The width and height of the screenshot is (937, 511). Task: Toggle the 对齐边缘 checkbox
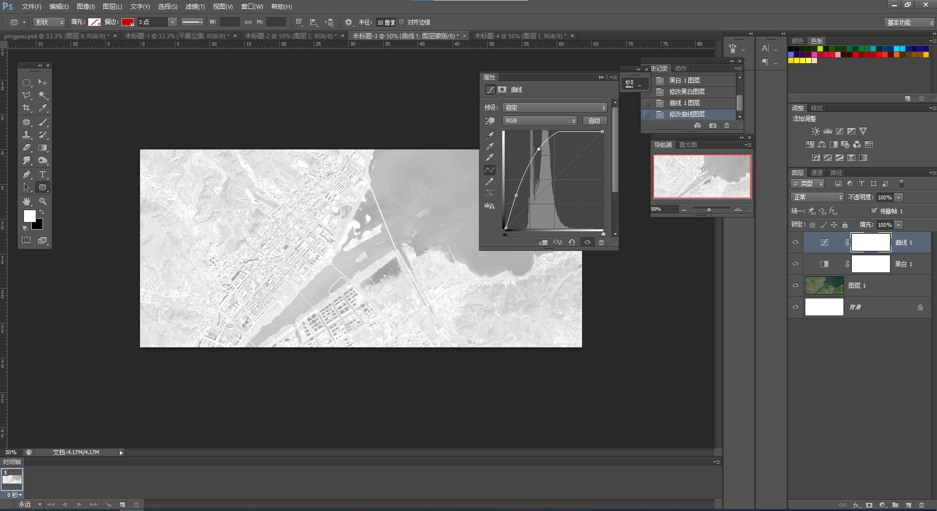[x=402, y=22]
